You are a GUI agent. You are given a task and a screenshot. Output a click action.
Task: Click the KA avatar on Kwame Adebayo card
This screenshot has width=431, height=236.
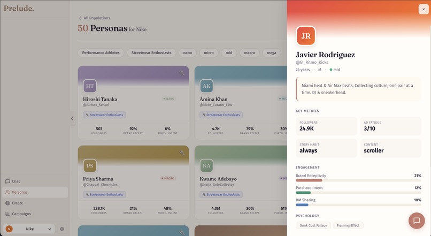206,166
